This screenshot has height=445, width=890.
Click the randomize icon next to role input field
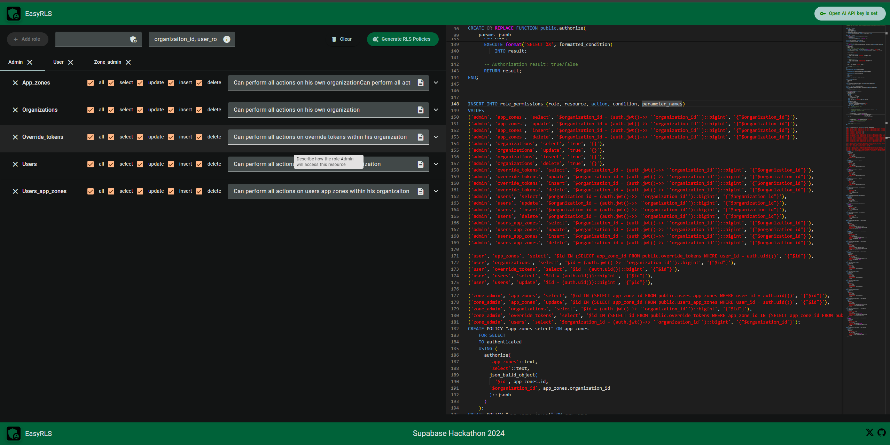[x=133, y=39]
